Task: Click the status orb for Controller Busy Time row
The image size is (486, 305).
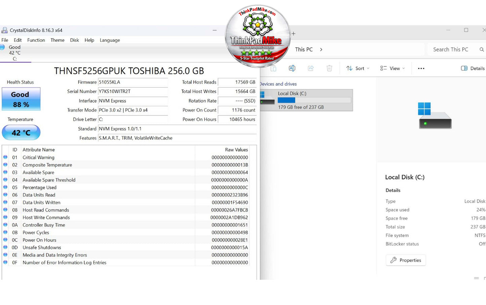Action: click(x=5, y=225)
